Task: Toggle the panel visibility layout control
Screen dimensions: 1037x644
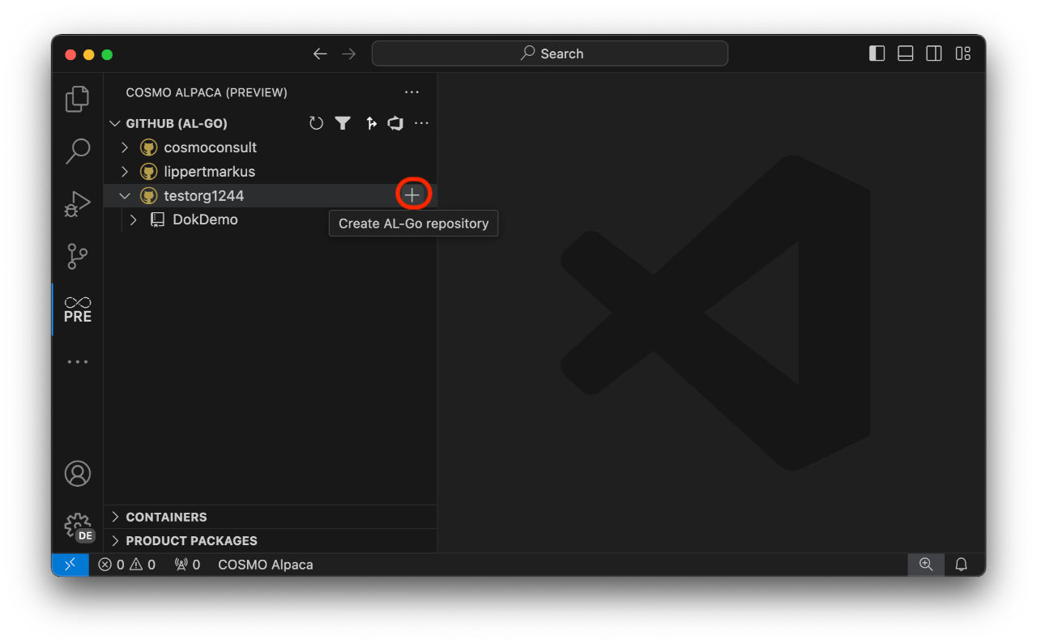Action: tap(905, 53)
